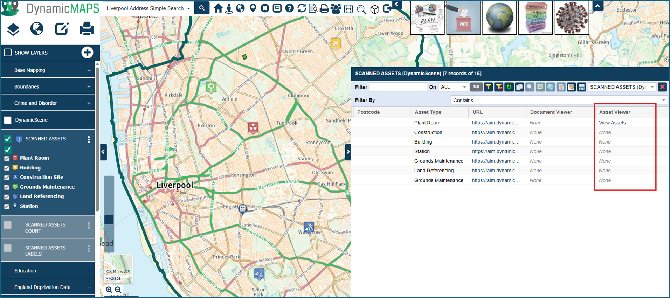Click the street view person icon
670x298 pixels.
click(x=229, y=8)
